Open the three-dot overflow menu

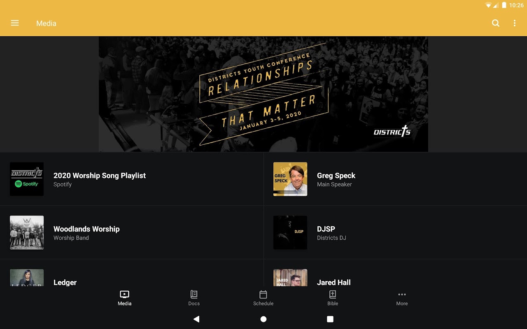514,23
